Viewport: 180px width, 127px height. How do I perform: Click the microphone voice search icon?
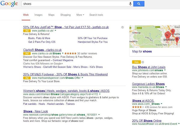(130, 4)
